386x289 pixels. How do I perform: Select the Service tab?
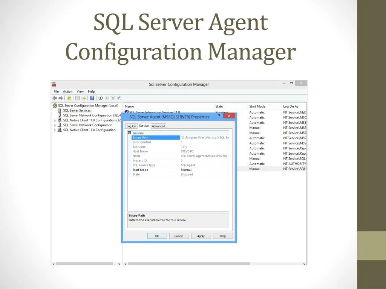pos(144,126)
